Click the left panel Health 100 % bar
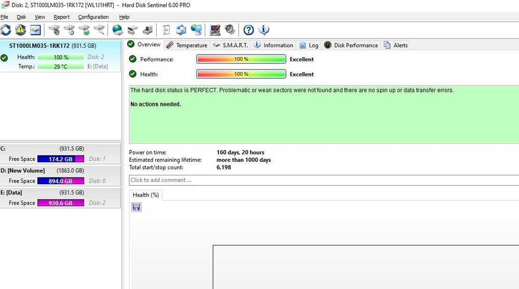This screenshot has height=289, width=519. (x=61, y=57)
